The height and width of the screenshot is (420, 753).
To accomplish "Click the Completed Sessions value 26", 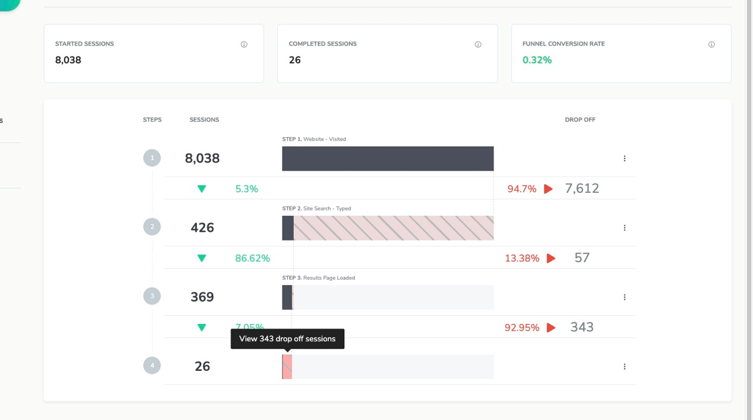I will tap(294, 60).
